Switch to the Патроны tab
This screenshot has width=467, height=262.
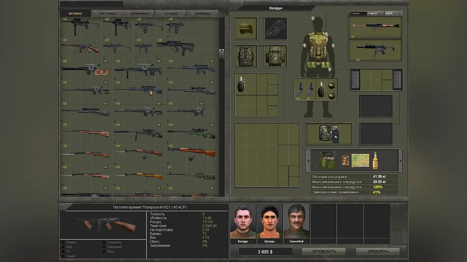[x=107, y=14]
